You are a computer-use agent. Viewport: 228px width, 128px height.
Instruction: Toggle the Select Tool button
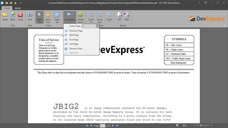pyautogui.click(x=40, y=17)
